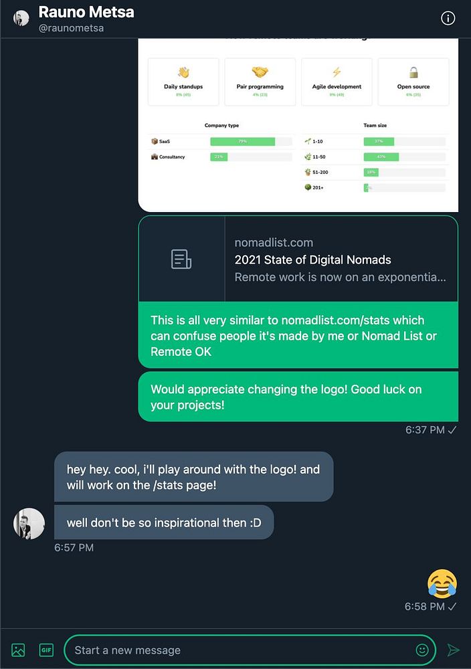Viewport: 471px width, 669px height.
Task: Open the GIF picker button
Action: tap(46, 650)
